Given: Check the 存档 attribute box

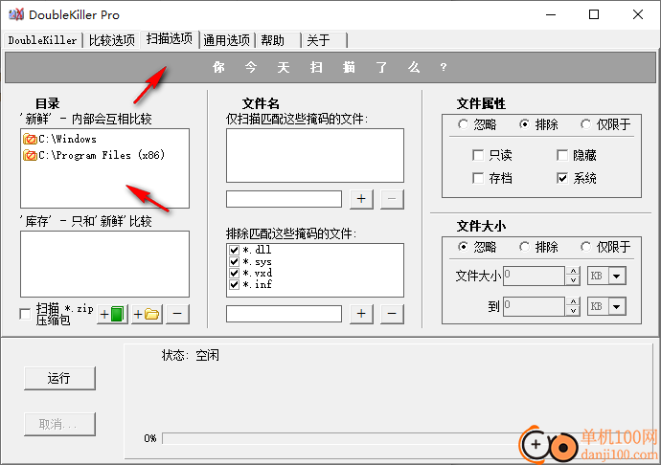Looking at the screenshot, I should pyautogui.click(x=478, y=178).
